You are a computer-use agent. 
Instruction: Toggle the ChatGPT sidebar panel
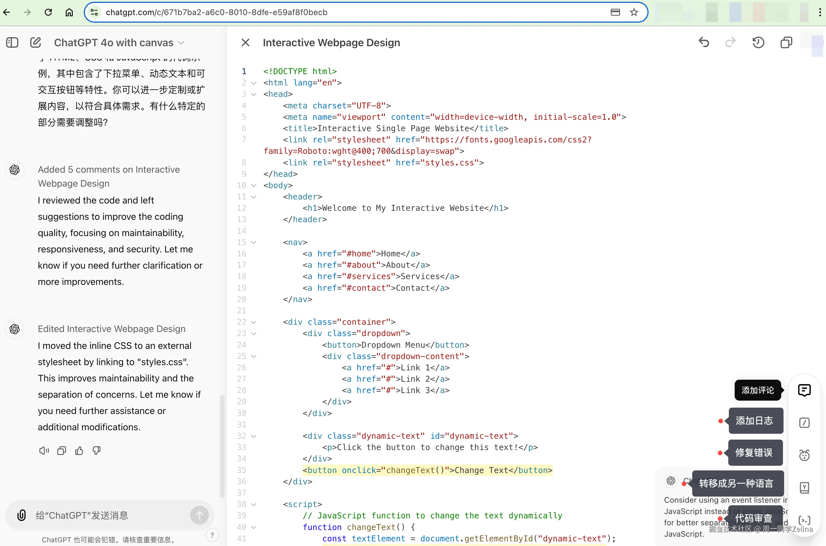12,42
